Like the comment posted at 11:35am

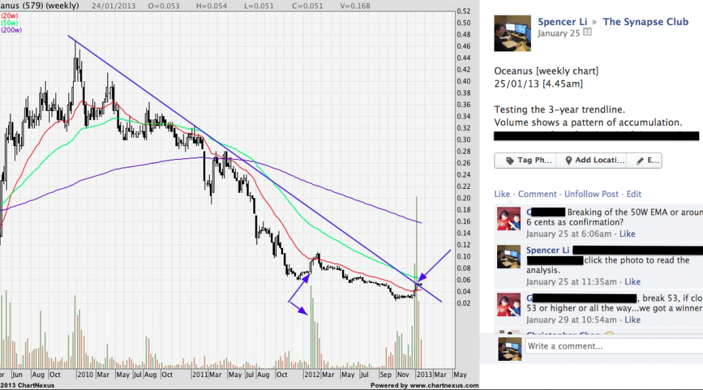pos(632,282)
